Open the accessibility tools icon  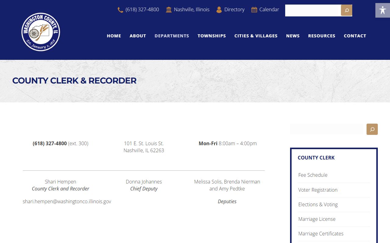[x=383, y=10]
